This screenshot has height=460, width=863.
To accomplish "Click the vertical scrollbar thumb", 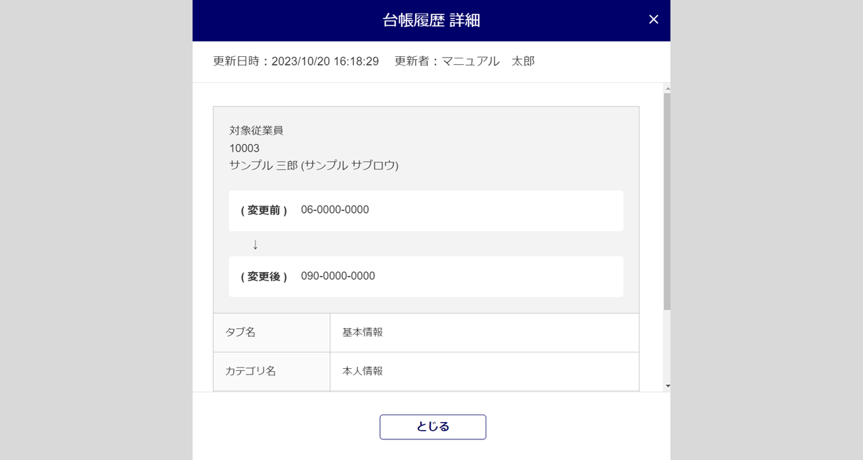I will [668, 199].
